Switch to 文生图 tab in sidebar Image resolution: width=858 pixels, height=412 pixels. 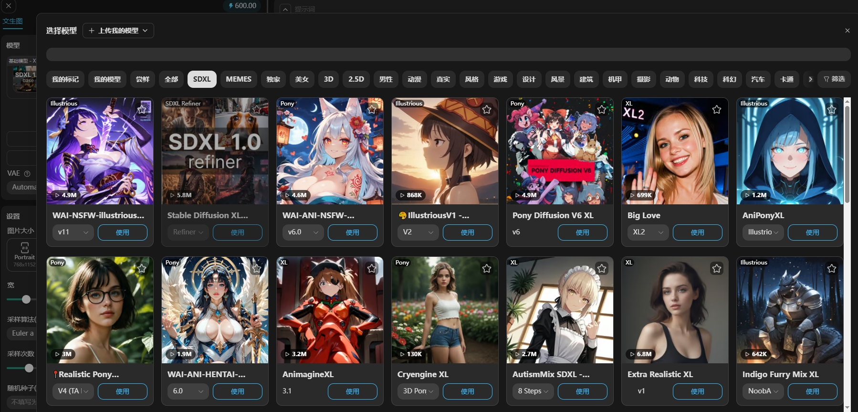12,21
